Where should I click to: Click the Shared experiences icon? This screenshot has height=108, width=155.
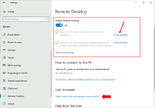pos(4,81)
